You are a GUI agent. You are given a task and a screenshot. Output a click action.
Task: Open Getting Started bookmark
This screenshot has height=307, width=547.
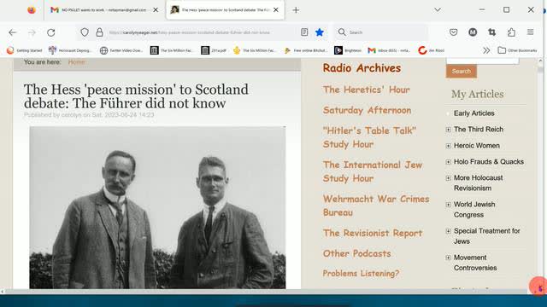click(25, 50)
